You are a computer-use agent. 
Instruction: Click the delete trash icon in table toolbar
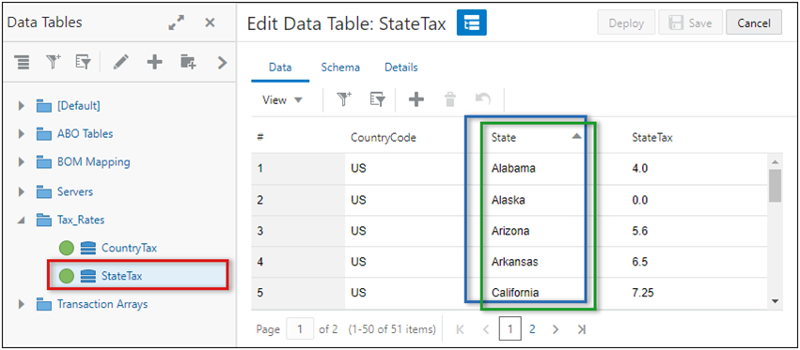pyautogui.click(x=449, y=100)
